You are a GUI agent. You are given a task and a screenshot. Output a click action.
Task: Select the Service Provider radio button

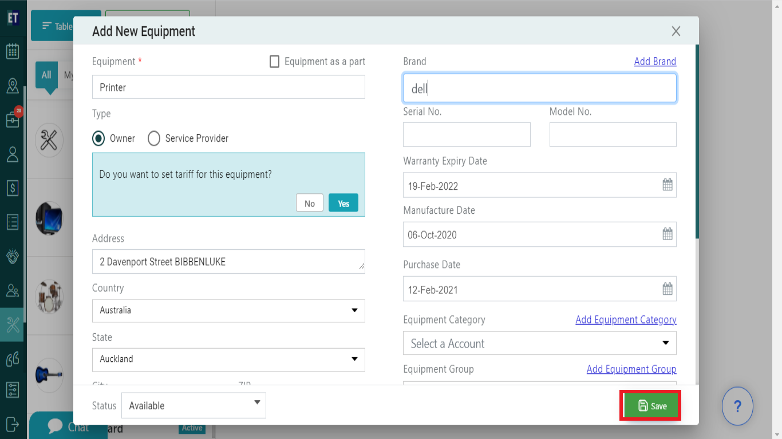(154, 138)
